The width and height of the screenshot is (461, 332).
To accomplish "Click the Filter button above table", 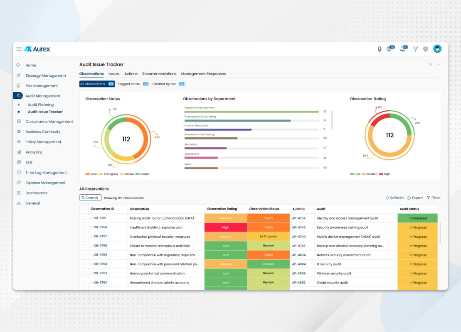I will pos(434,198).
